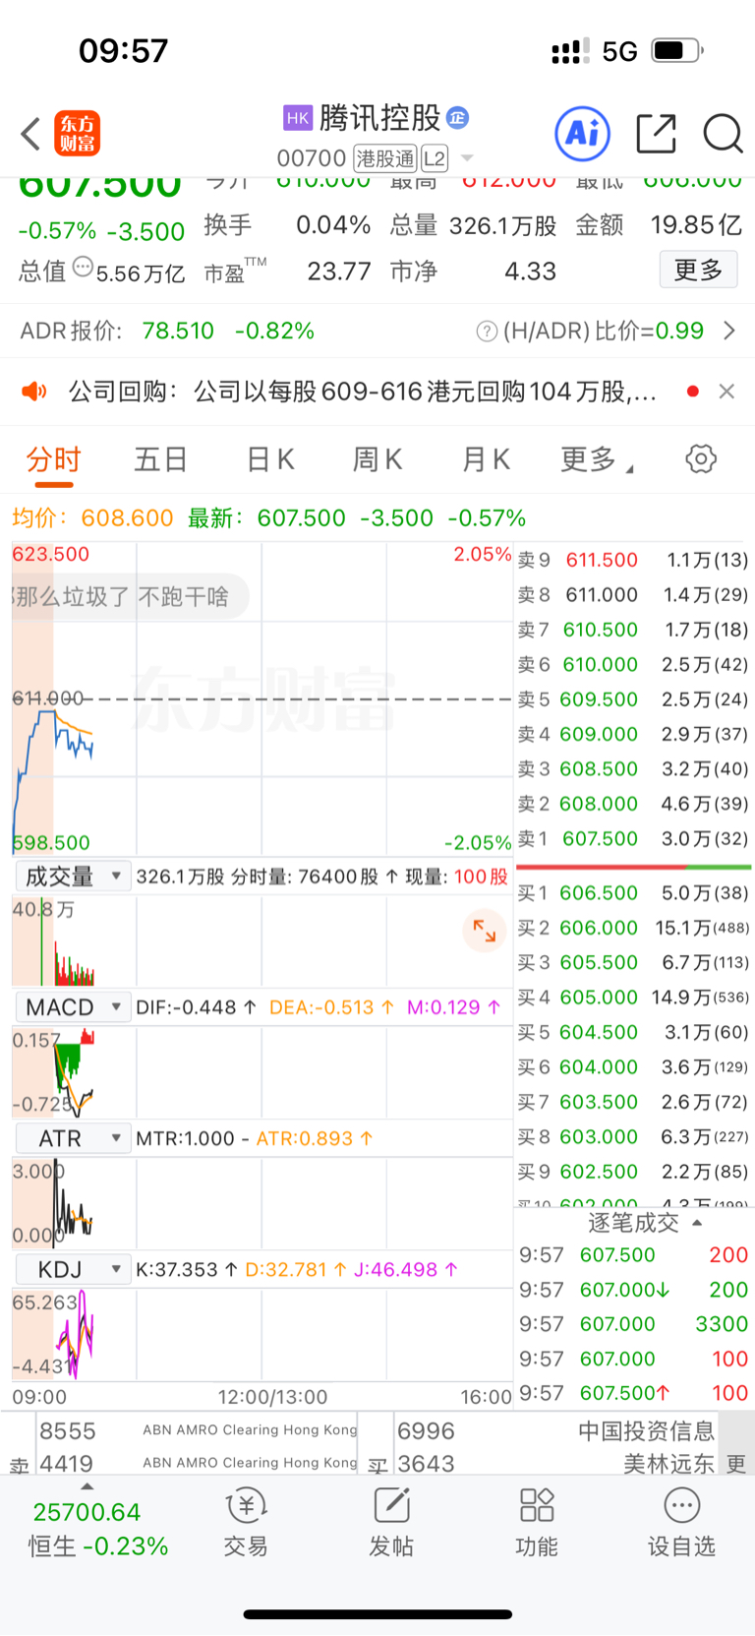Tap 更 more broker queue button
This screenshot has width=755, height=1636.
click(x=736, y=1464)
